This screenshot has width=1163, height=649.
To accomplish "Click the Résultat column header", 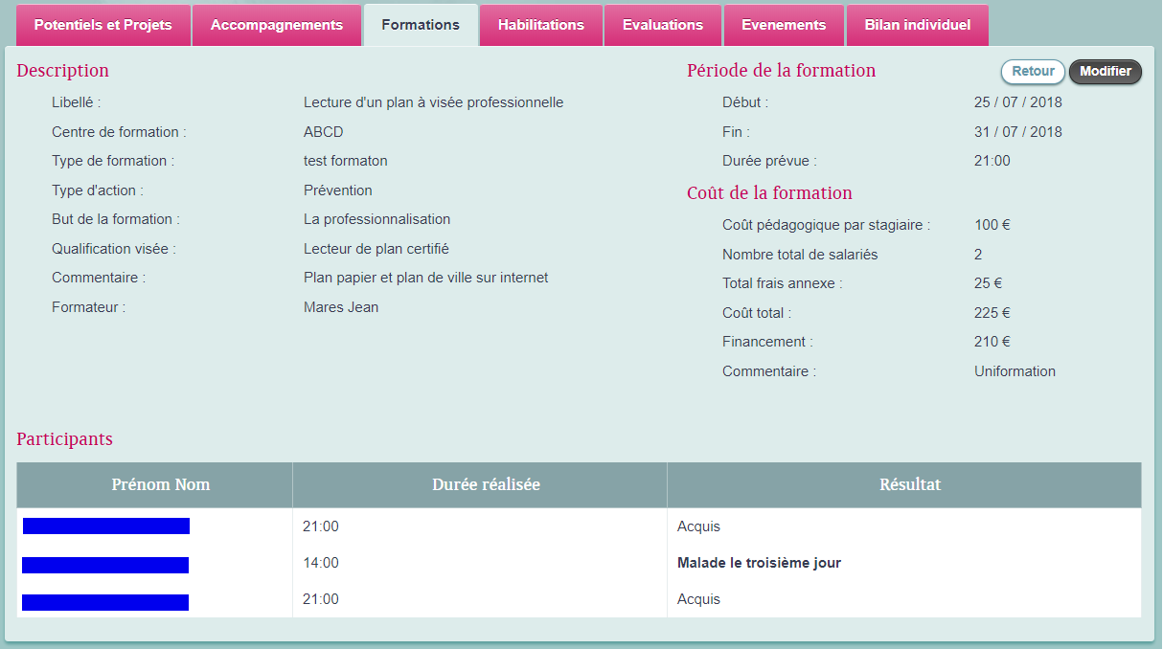I will (x=910, y=484).
